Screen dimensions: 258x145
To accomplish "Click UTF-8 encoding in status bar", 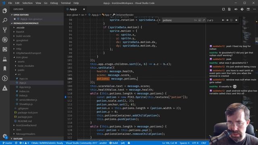I will click(195, 143).
